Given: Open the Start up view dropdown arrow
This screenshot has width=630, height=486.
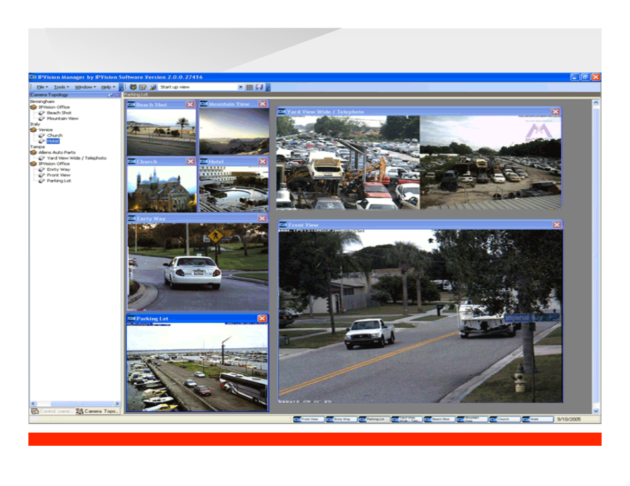Looking at the screenshot, I should (240, 87).
